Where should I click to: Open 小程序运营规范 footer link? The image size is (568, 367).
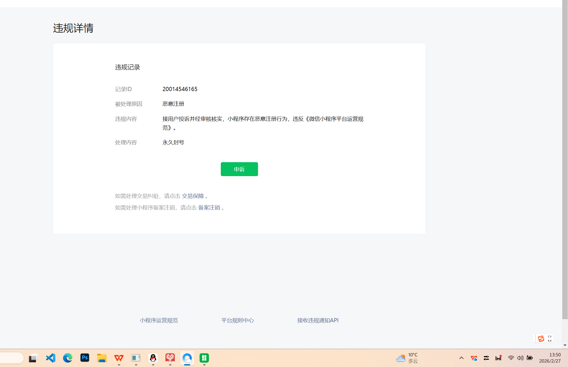159,320
